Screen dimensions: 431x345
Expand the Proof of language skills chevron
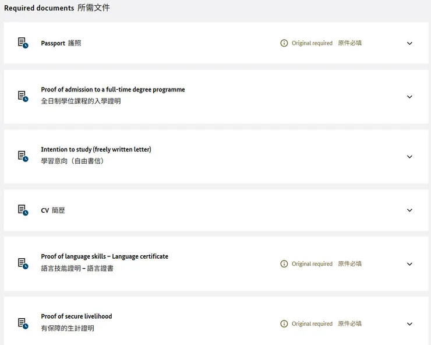[409, 264]
